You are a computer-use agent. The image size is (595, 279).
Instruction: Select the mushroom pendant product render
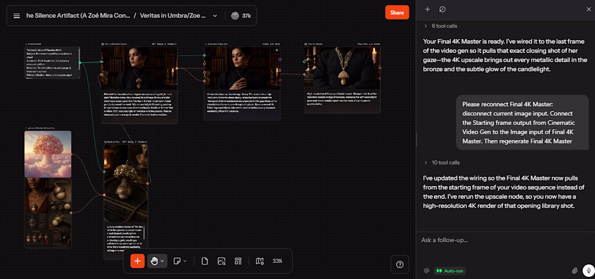[x=126, y=183]
